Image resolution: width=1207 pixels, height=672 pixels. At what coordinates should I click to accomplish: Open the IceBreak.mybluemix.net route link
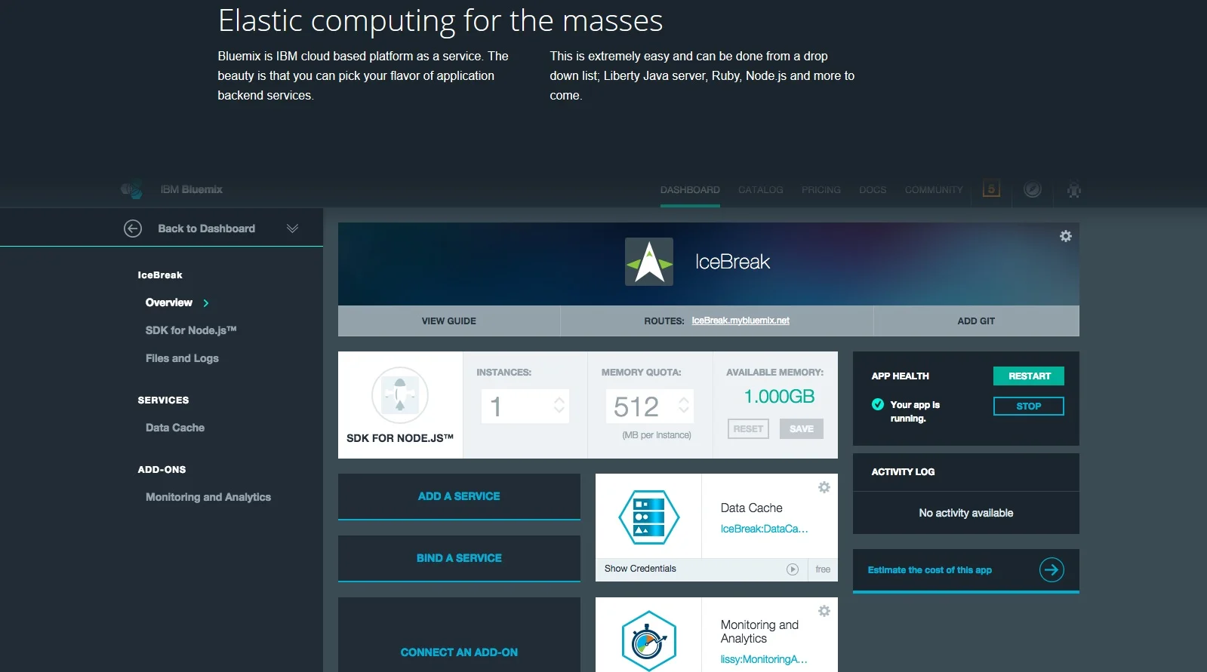[x=741, y=321]
